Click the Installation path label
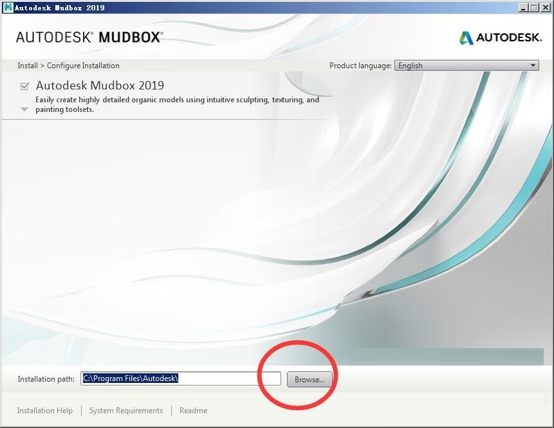This screenshot has height=428, width=554. 46,379
